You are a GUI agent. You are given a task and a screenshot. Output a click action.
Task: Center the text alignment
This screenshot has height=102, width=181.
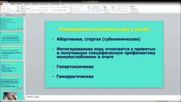coord(57,10)
